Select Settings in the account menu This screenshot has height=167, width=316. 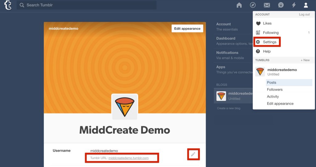coord(269,42)
